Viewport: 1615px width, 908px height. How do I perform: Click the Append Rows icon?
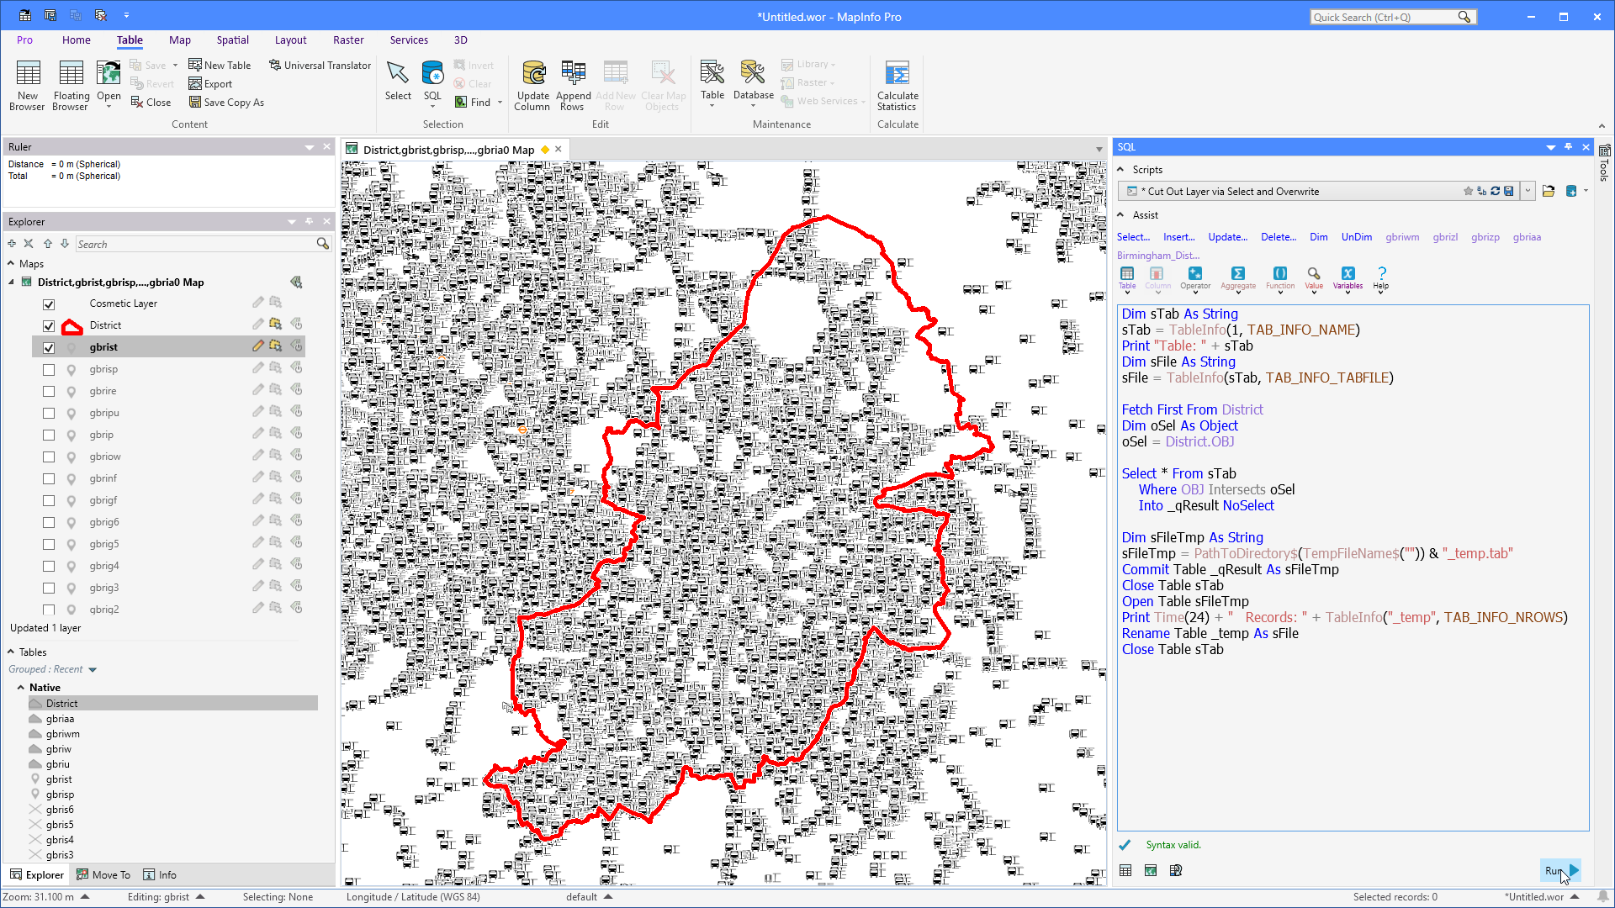(573, 84)
